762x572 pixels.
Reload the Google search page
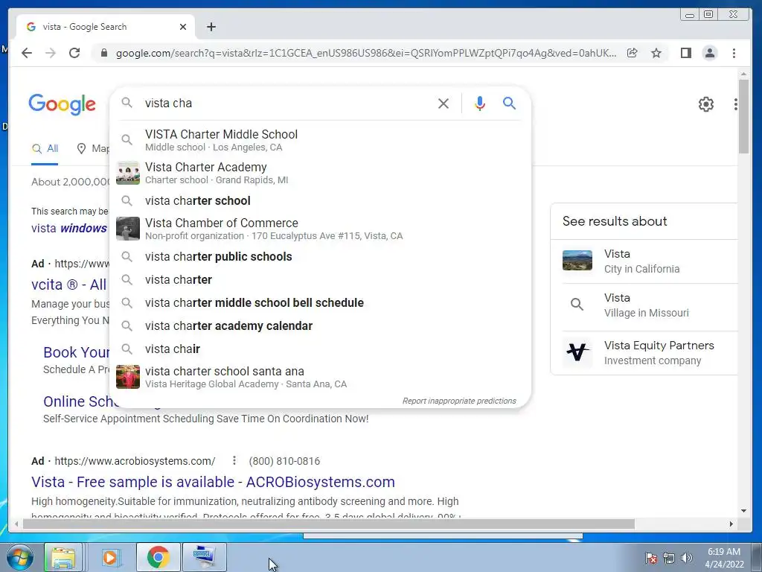tap(74, 53)
